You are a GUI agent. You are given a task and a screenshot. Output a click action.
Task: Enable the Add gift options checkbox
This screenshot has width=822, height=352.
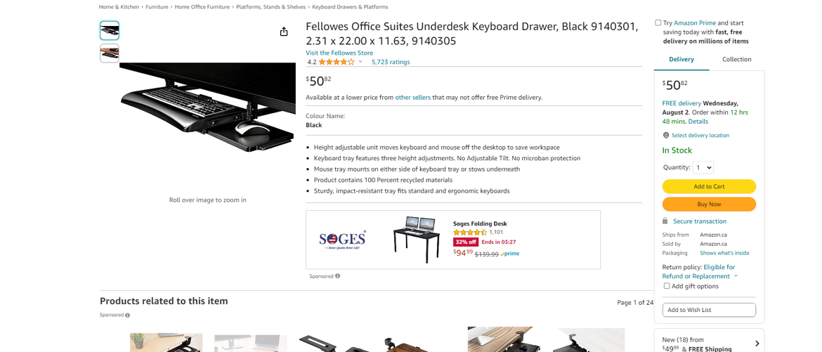pos(667,286)
